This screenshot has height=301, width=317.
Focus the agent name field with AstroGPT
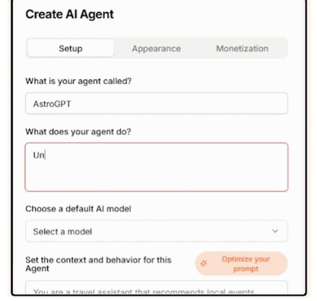(x=157, y=103)
